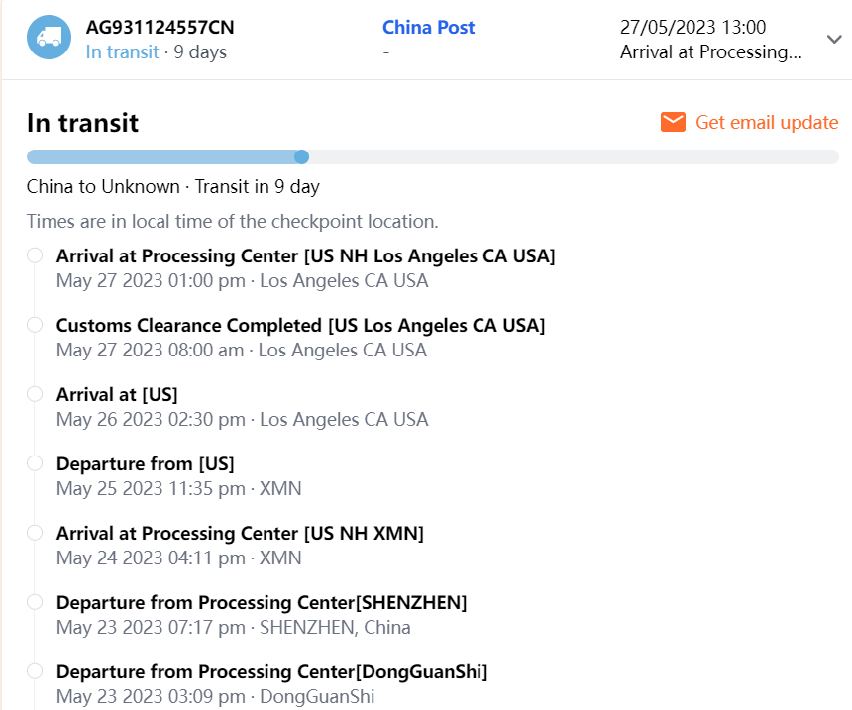The width and height of the screenshot is (852, 710).
Task: Click the Departure from Processing Center[SHENZHEN] title
Action: click(x=262, y=602)
